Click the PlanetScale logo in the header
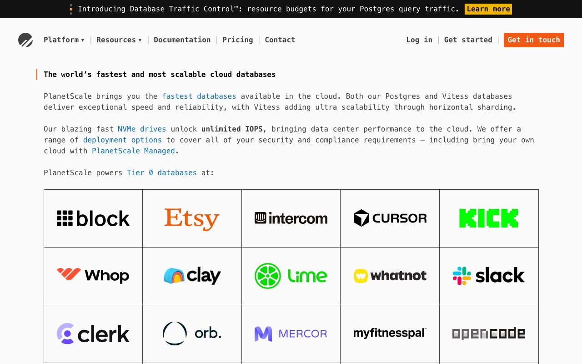The image size is (582, 364). 25,40
